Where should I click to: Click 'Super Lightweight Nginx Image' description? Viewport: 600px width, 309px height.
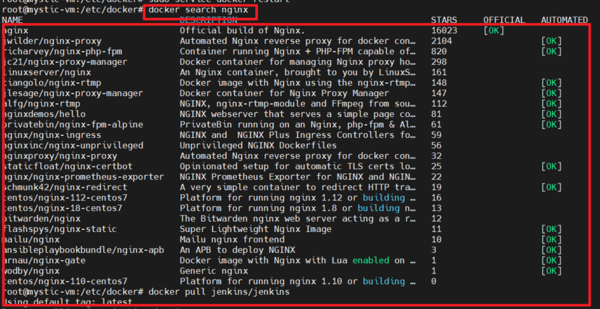pyautogui.click(x=256, y=229)
